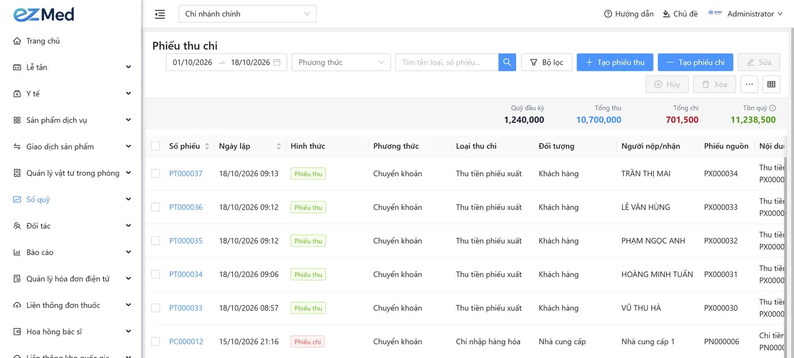794x358 pixels.
Task: Check the box for row PT000034
Action: 155,274
